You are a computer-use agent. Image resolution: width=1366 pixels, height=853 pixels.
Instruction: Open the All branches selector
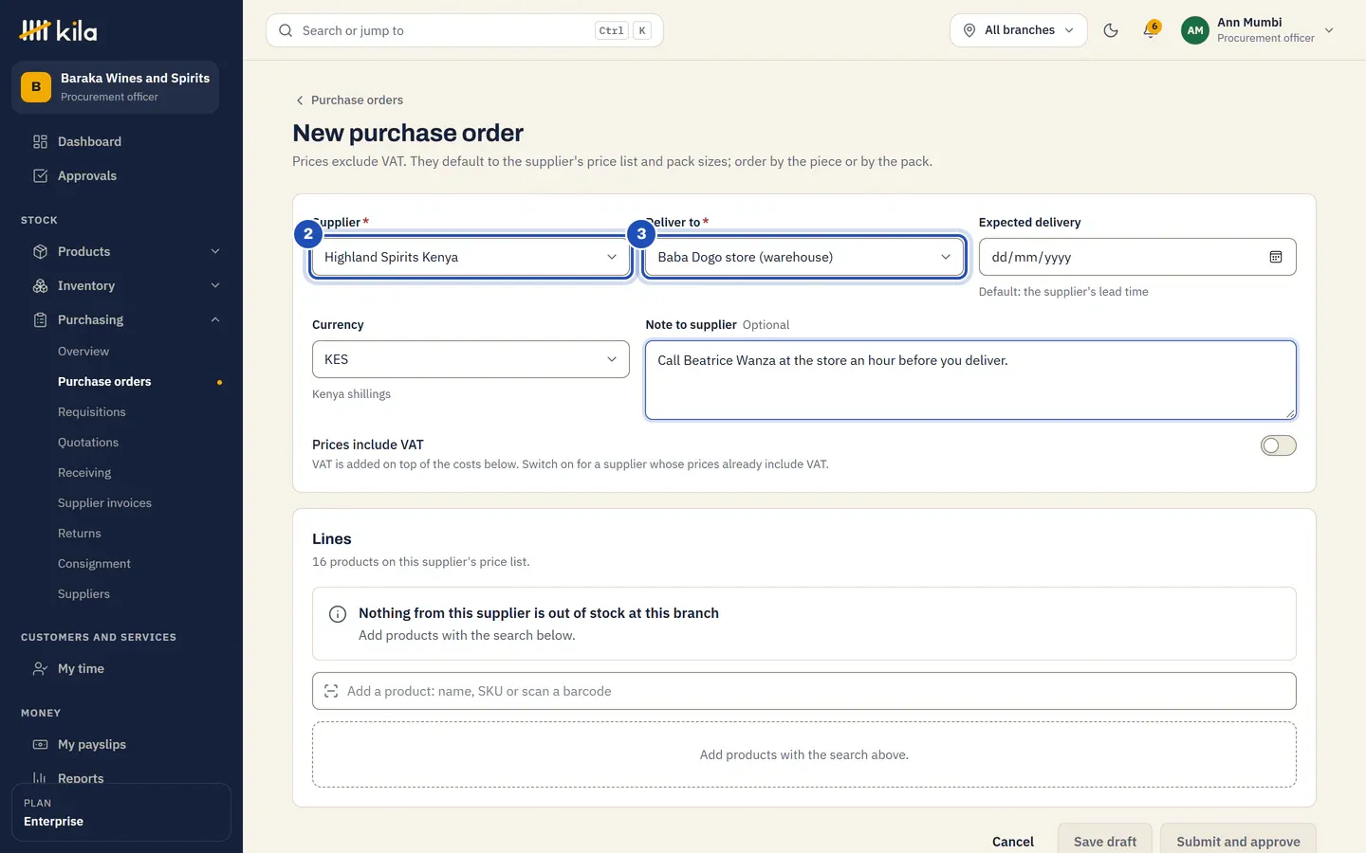(1019, 30)
